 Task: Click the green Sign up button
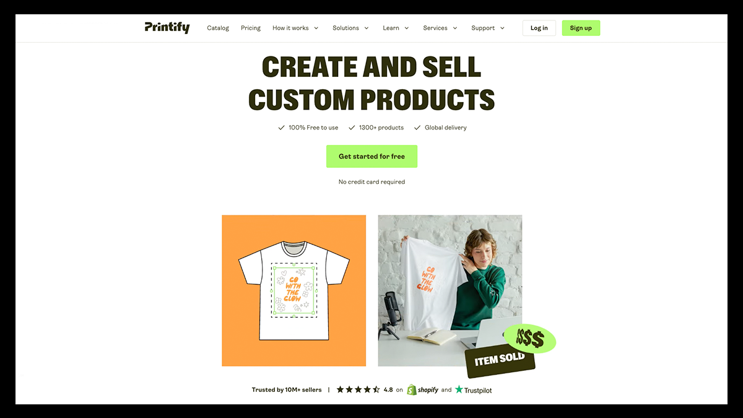tap(581, 28)
